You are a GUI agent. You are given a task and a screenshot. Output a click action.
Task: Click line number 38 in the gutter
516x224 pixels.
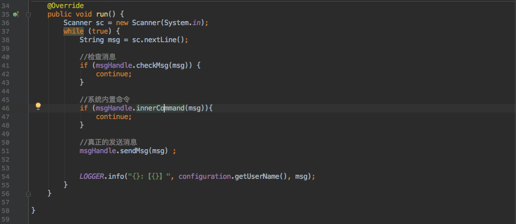6,40
